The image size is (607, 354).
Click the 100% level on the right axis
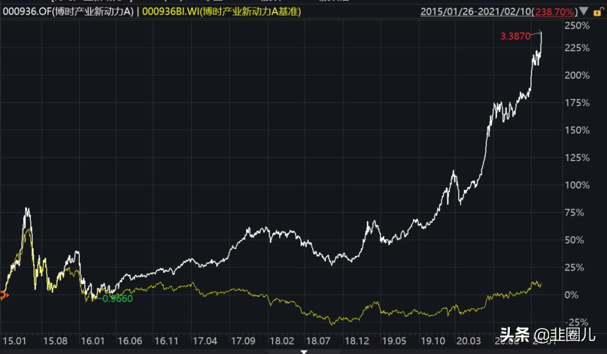577,185
